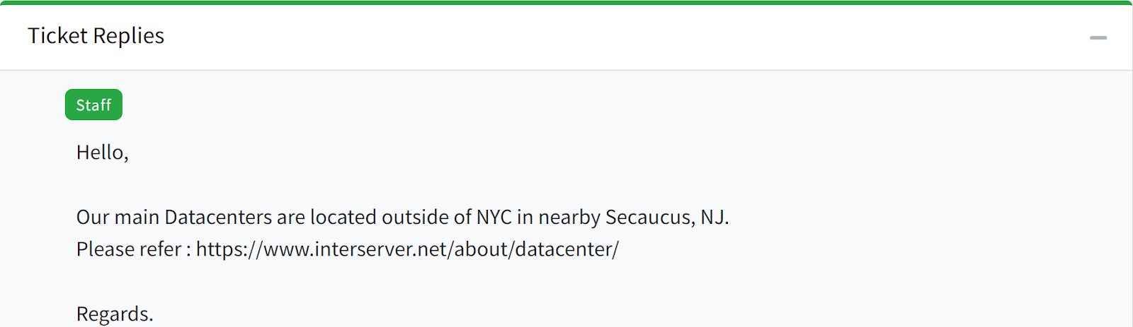
Task: Click the word "Replies" in the header
Action: [x=129, y=36]
